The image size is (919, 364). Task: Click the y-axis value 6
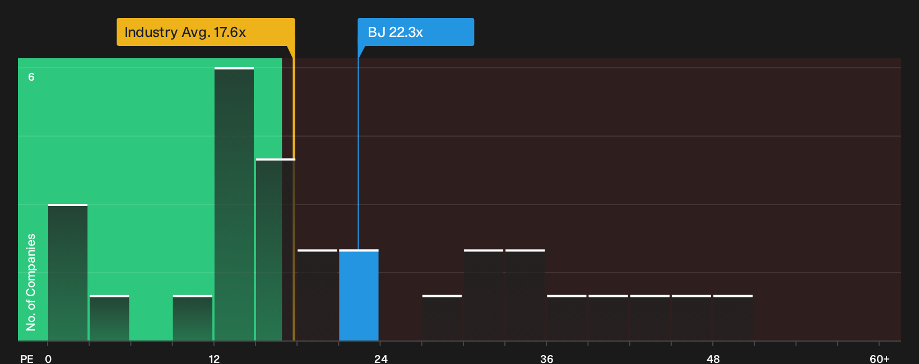tap(31, 77)
